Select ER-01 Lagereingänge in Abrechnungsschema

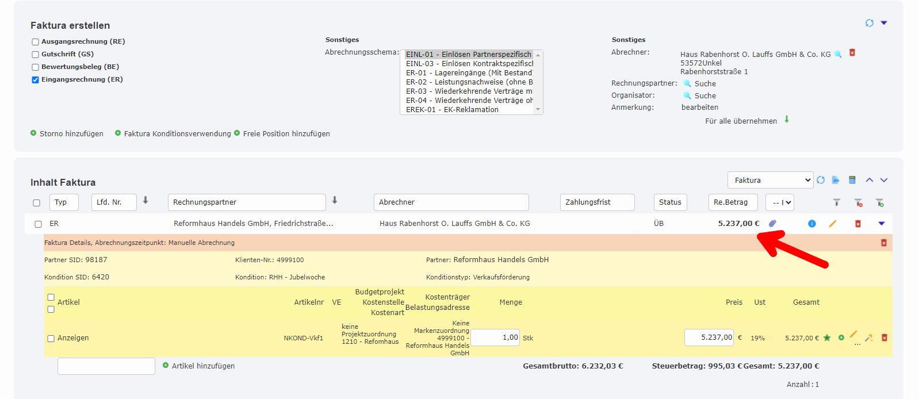[x=469, y=73]
